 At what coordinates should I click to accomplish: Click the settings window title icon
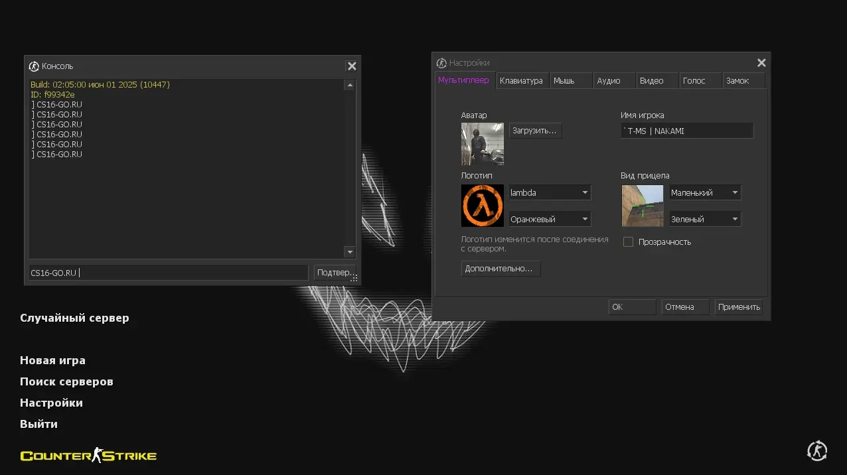pos(441,63)
